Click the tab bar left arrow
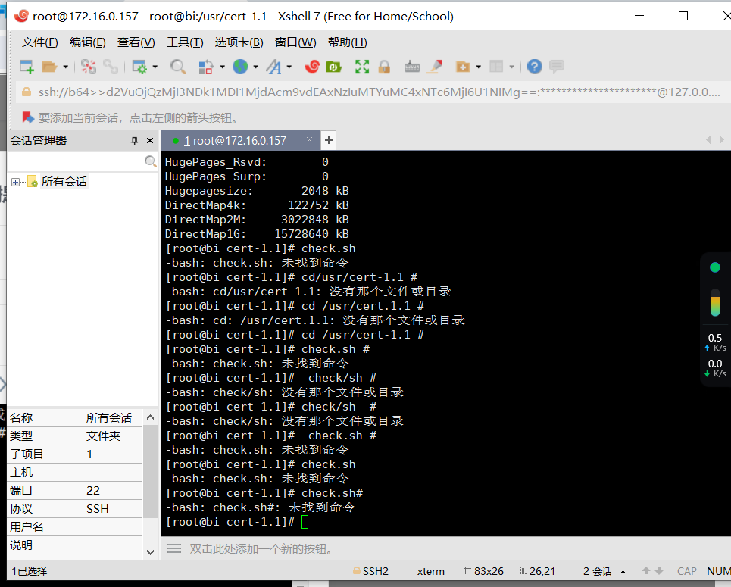This screenshot has width=731, height=587. (x=708, y=140)
